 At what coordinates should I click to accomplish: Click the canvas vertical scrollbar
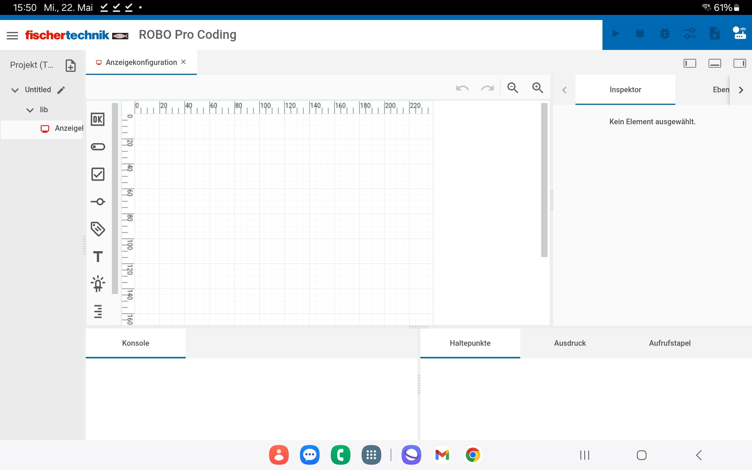pos(544,180)
